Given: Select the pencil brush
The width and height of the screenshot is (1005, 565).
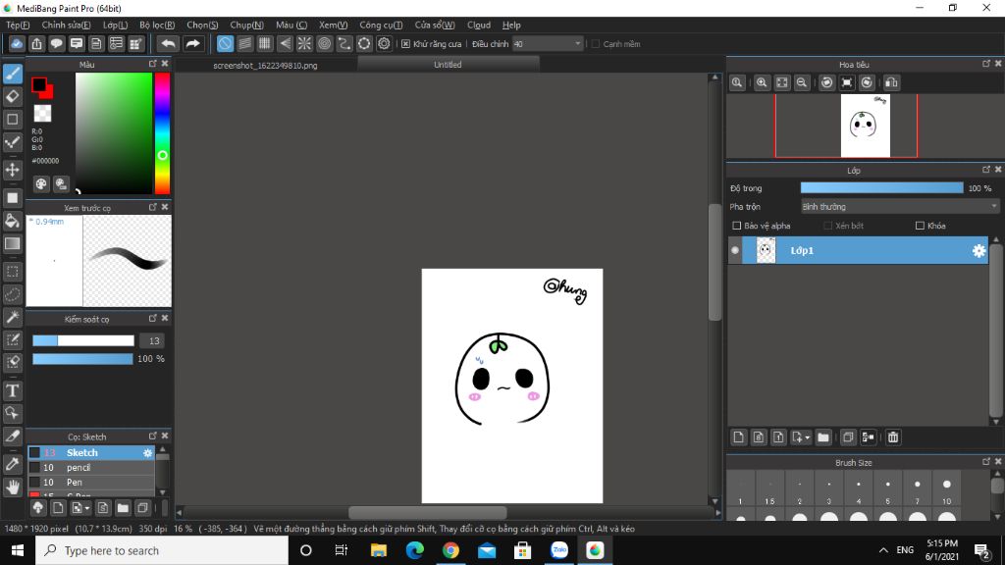Looking at the screenshot, I should pos(91,468).
